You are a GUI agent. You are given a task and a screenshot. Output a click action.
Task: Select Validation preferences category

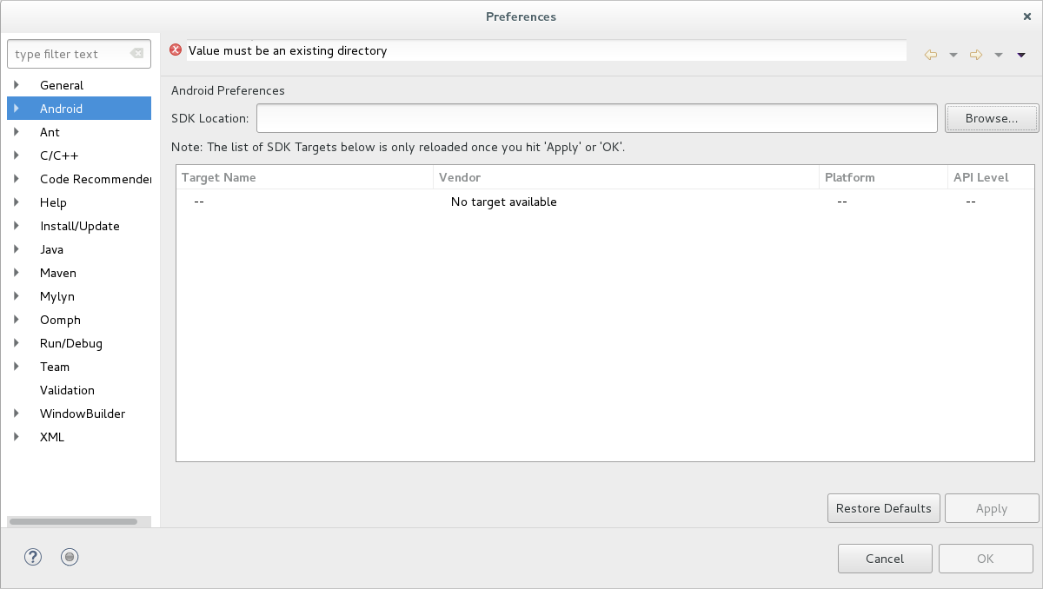pos(67,390)
